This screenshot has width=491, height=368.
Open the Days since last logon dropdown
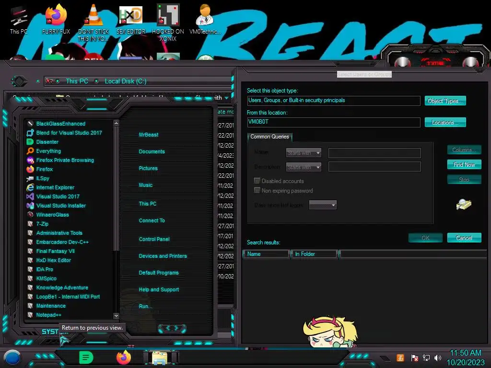323,205
